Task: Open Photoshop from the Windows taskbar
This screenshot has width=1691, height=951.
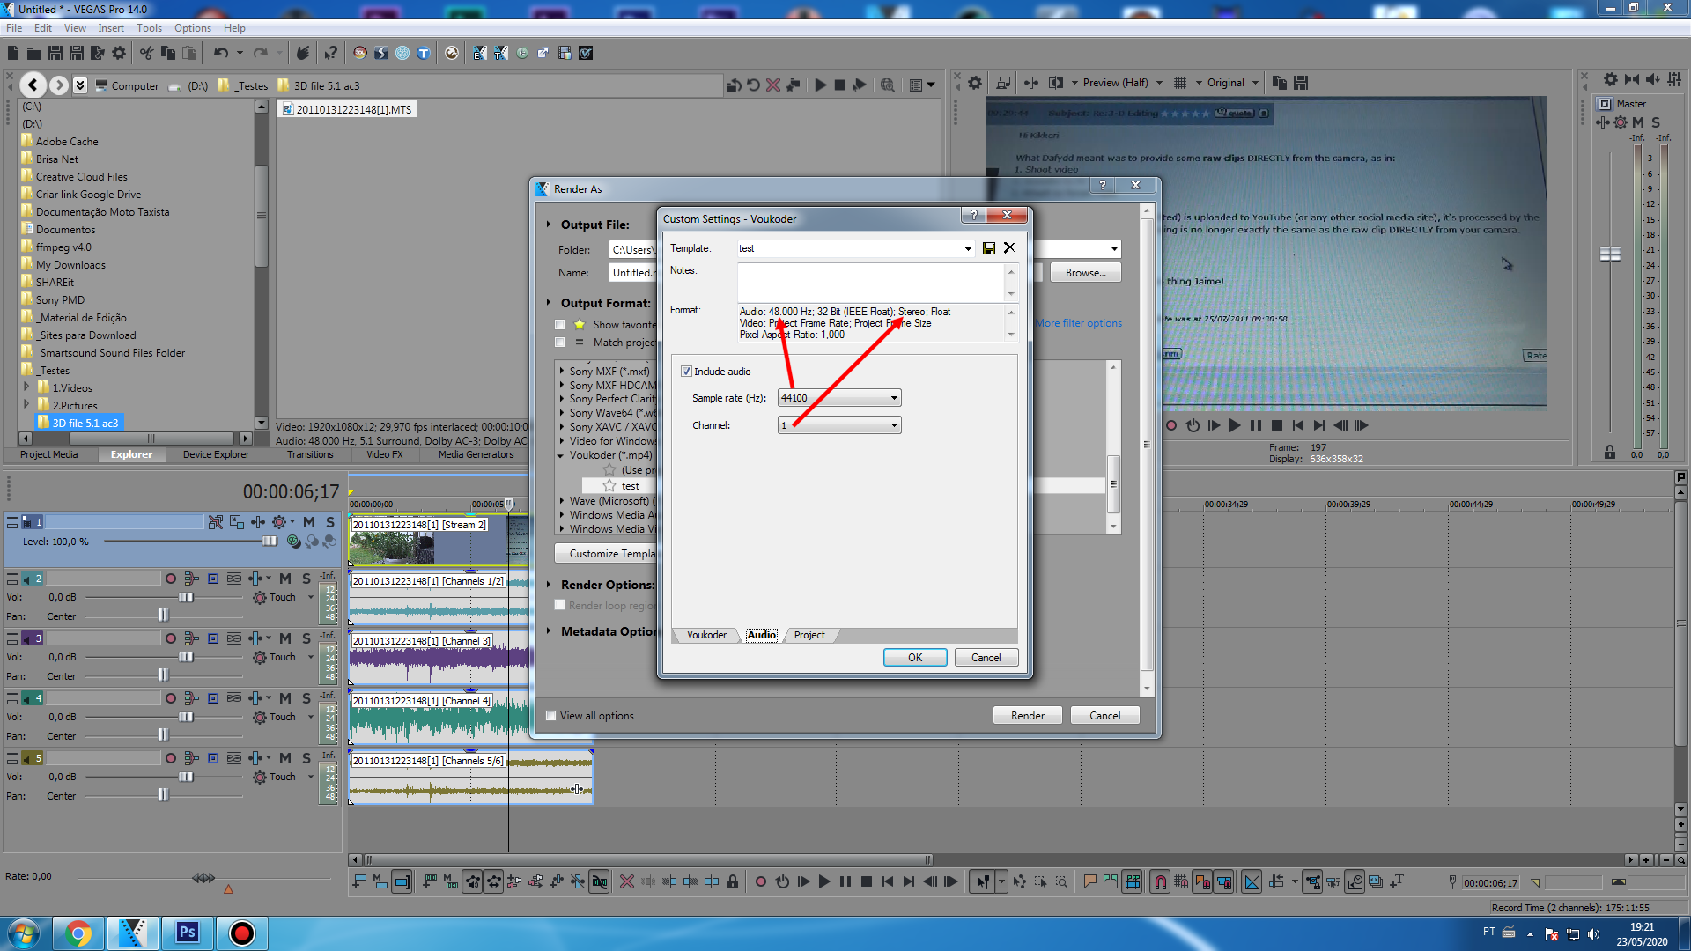Action: pos(187,933)
